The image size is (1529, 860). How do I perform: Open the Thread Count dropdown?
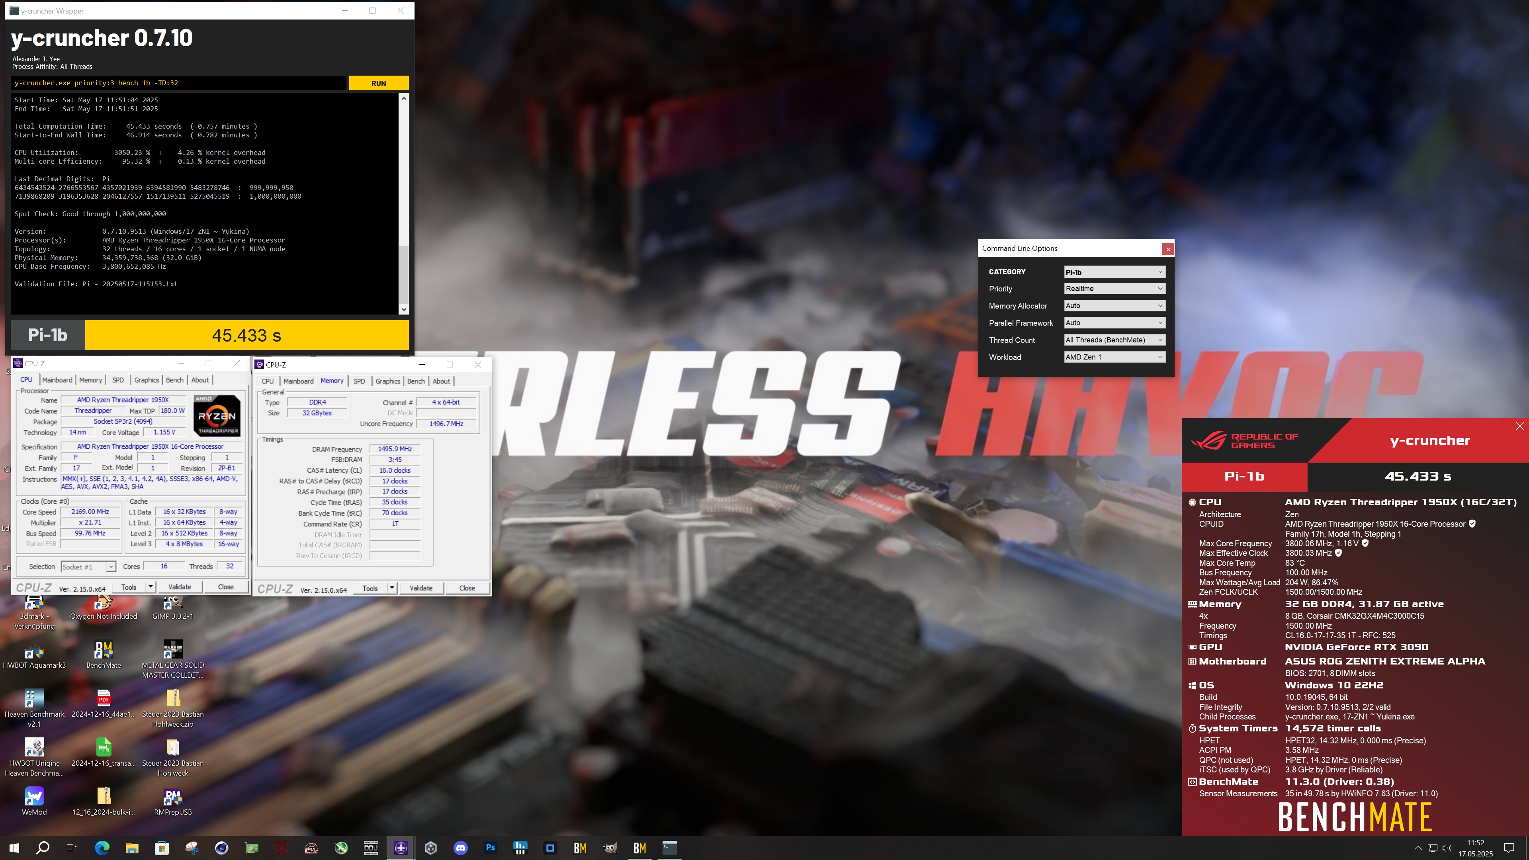pos(1114,340)
